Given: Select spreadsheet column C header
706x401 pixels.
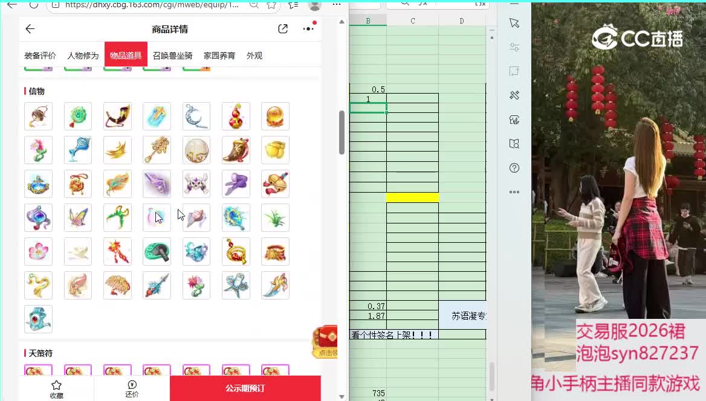Looking at the screenshot, I should pyautogui.click(x=412, y=21).
